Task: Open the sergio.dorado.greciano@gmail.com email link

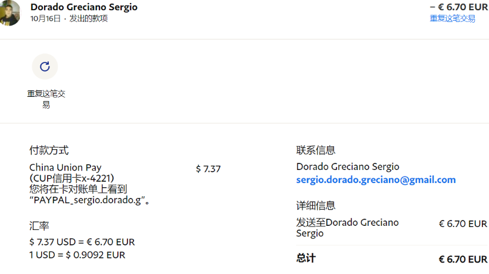Action: click(376, 180)
